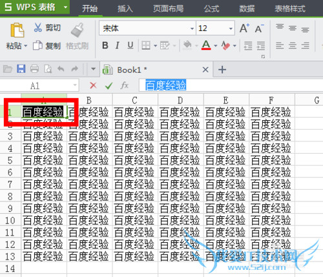Decrease font size with A-
Image resolution: width=323 pixels, height=277 pixels.
point(259,28)
